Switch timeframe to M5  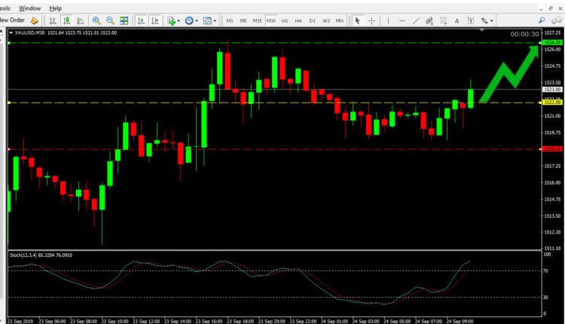pyautogui.click(x=243, y=21)
